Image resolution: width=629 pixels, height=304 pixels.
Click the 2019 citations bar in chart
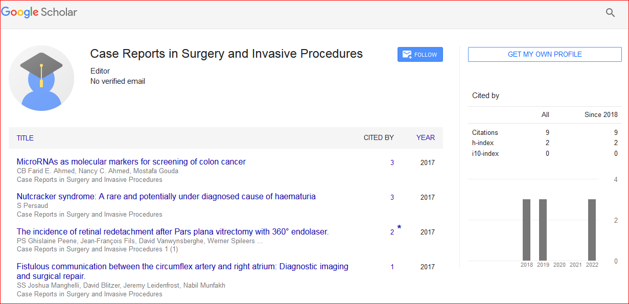pos(543,230)
